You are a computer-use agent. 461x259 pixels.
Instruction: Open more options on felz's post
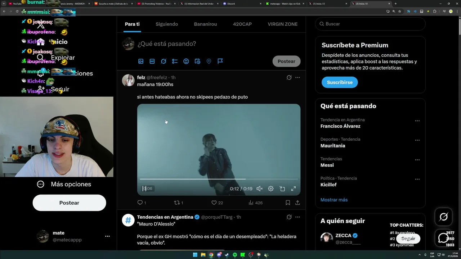coord(297,77)
